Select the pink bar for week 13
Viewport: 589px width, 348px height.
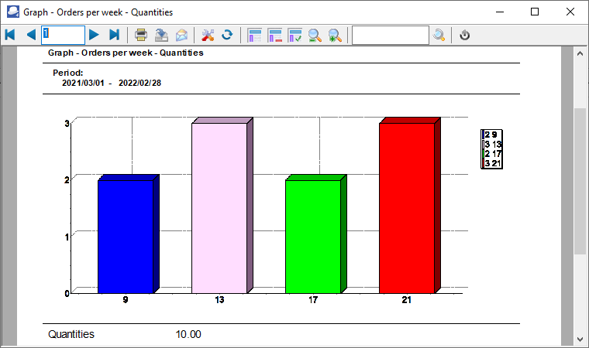[x=219, y=208]
